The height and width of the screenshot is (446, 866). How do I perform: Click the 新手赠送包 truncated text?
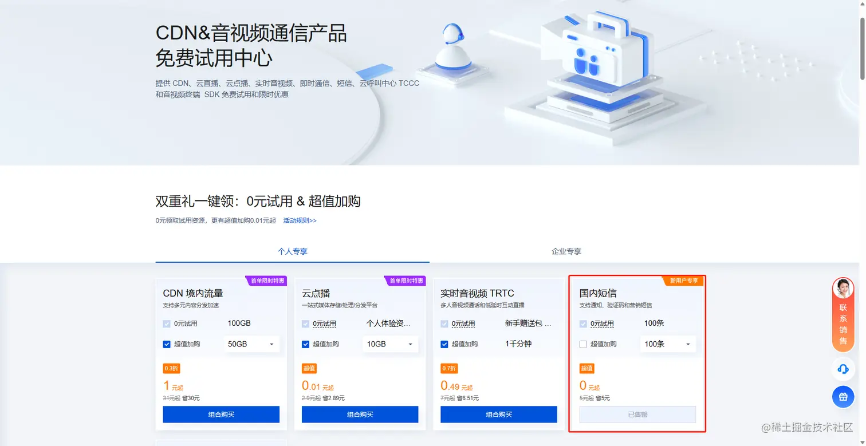pos(528,323)
